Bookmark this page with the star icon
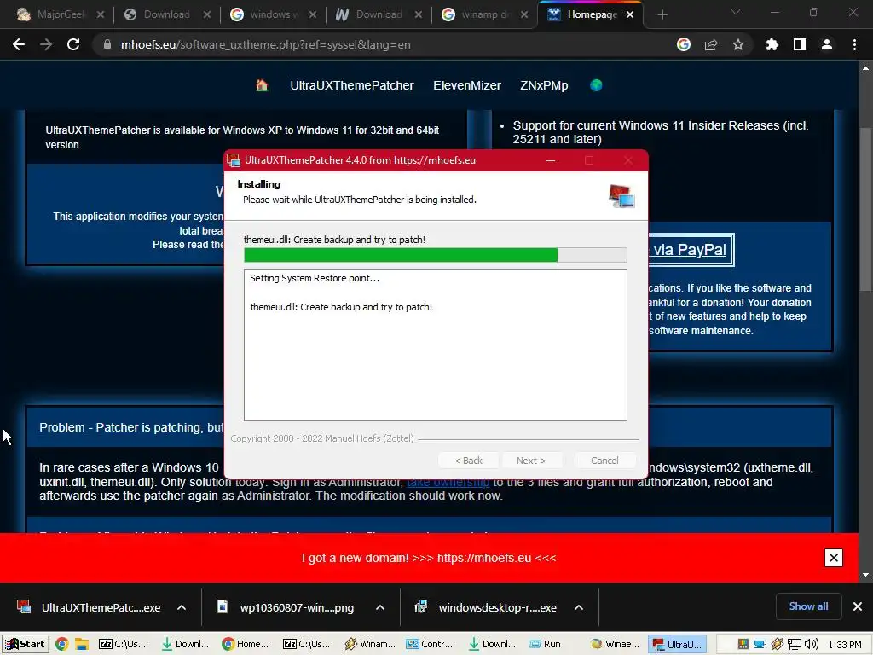The image size is (873, 655). [738, 44]
